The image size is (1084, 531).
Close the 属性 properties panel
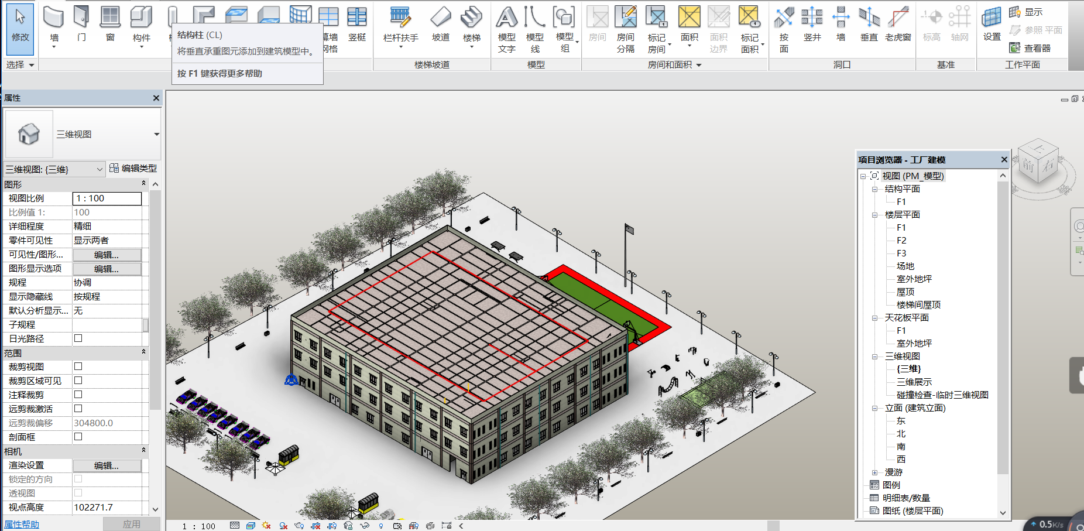[156, 98]
